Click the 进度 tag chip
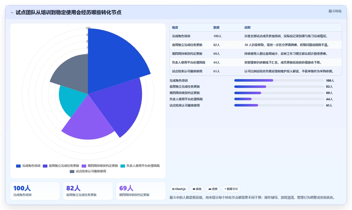 pyautogui.click(x=213, y=189)
